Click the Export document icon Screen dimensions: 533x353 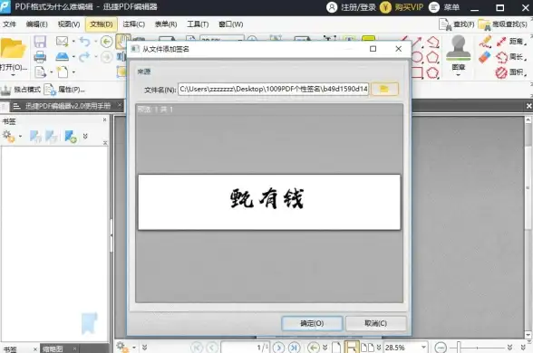click(x=41, y=72)
